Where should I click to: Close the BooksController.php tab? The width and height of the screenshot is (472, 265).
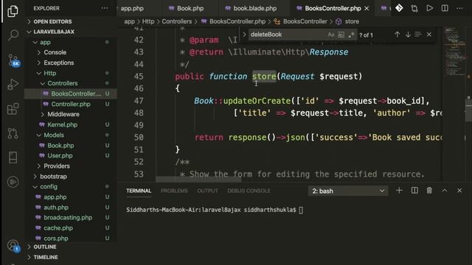tap(367, 8)
